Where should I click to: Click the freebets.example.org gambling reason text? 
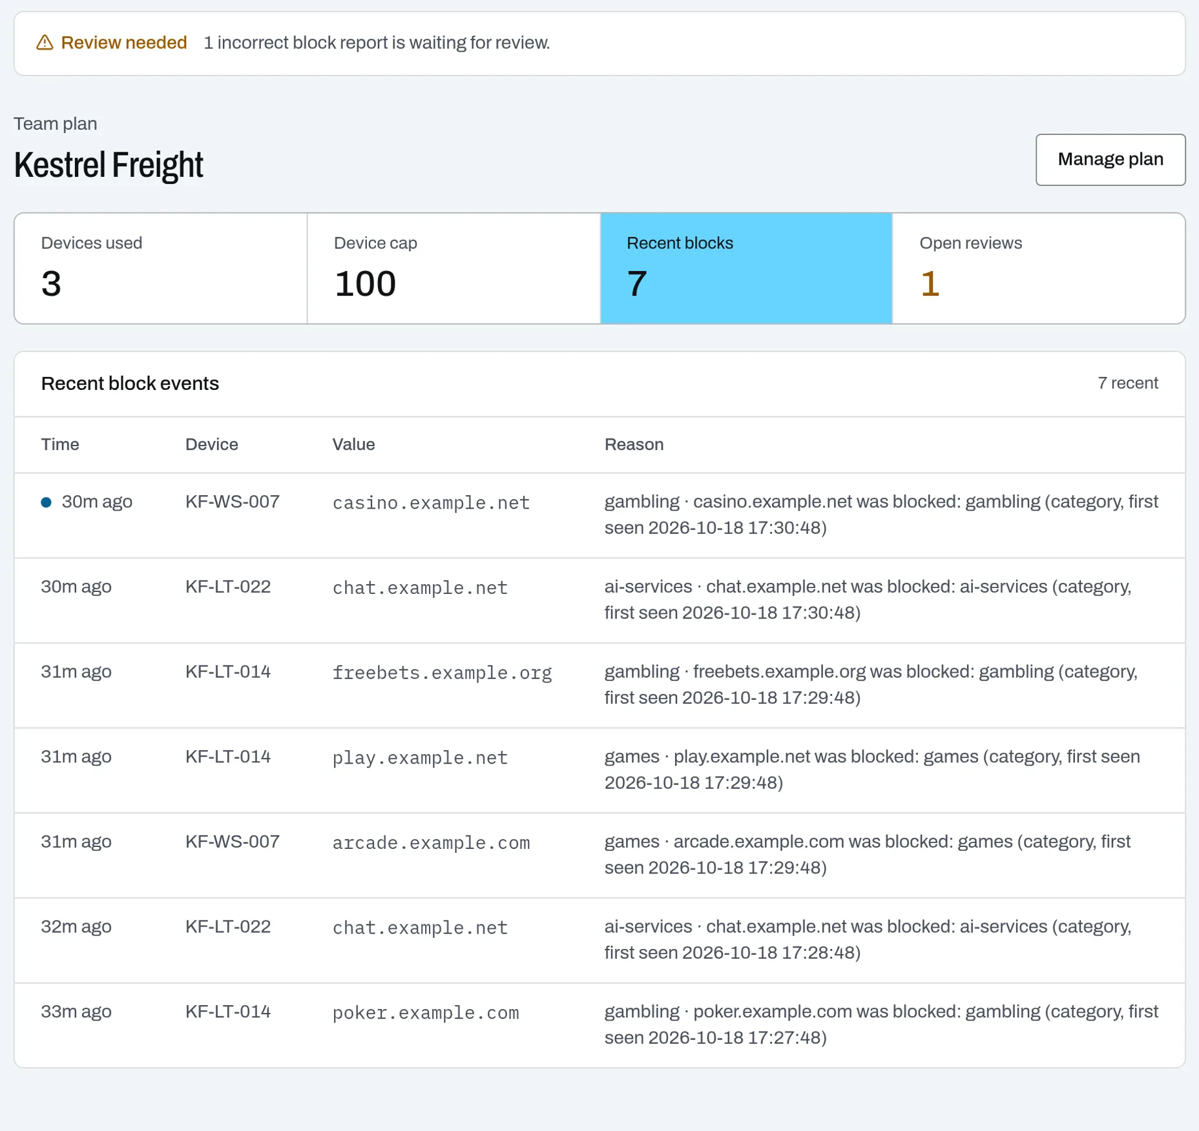click(871, 685)
